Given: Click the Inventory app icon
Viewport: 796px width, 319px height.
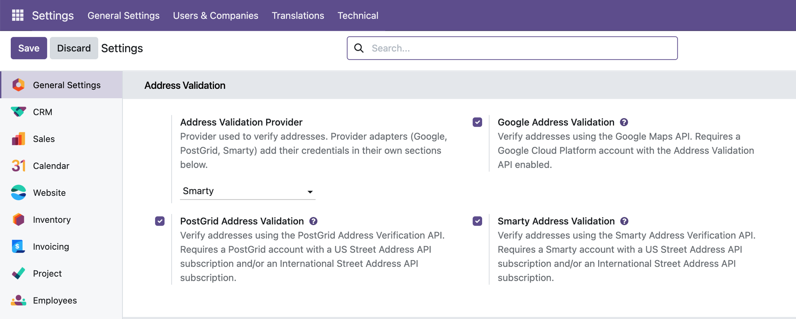Looking at the screenshot, I should pos(18,220).
